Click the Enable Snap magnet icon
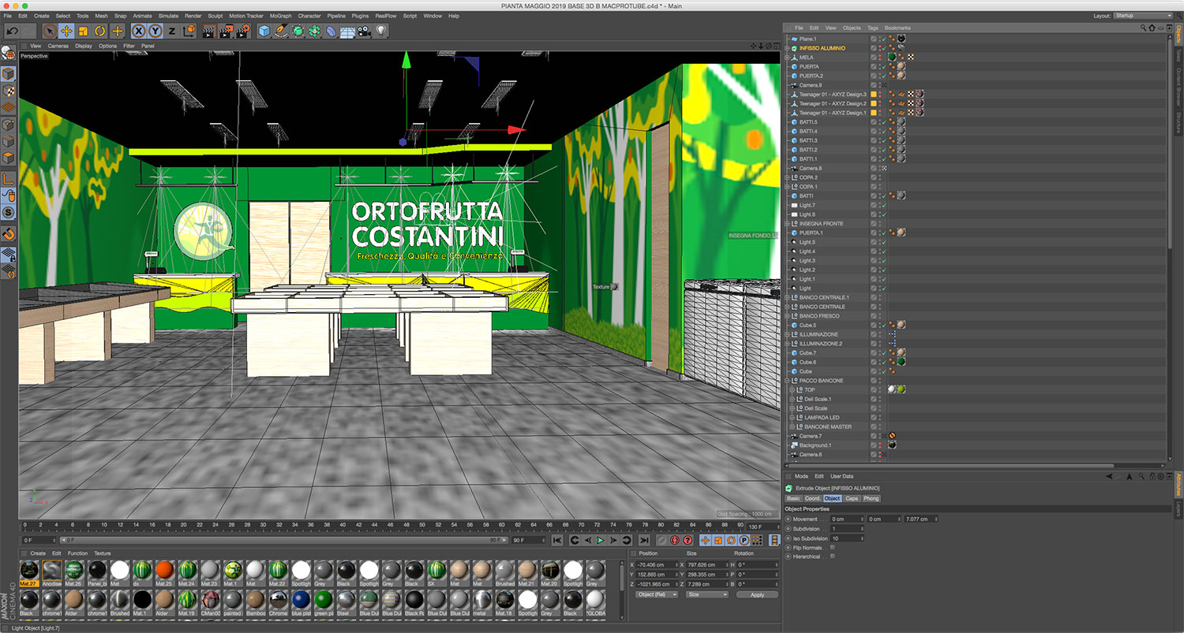This screenshot has width=1184, height=633. click(x=9, y=233)
